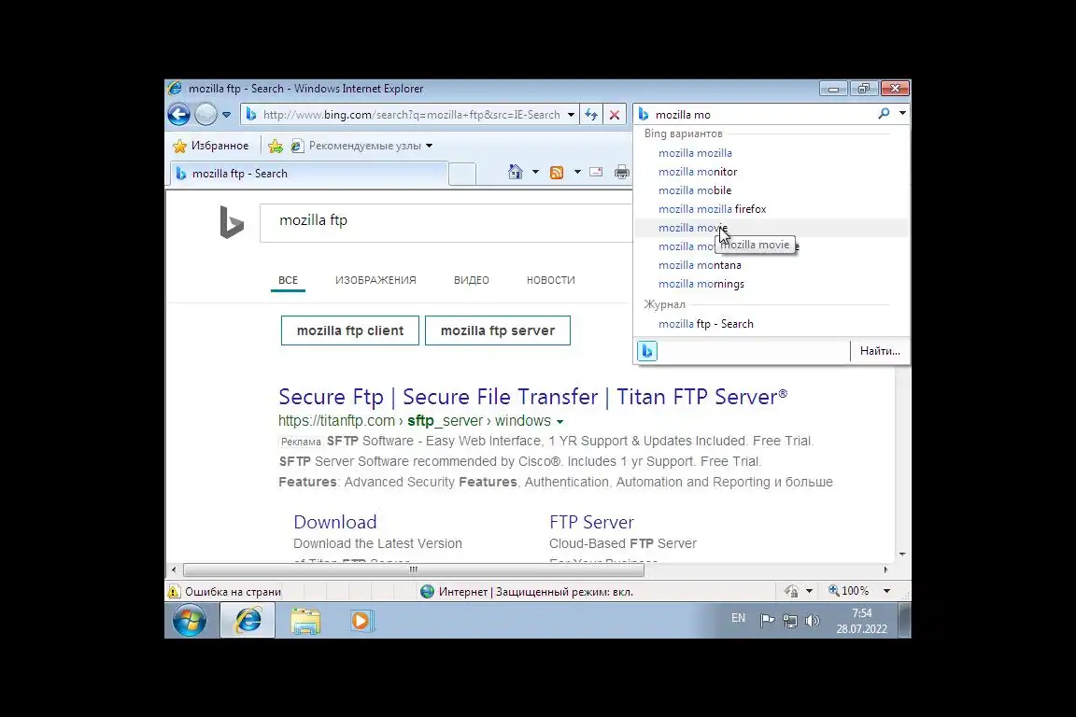
Task: Click the Print icon
Action: 622,172
